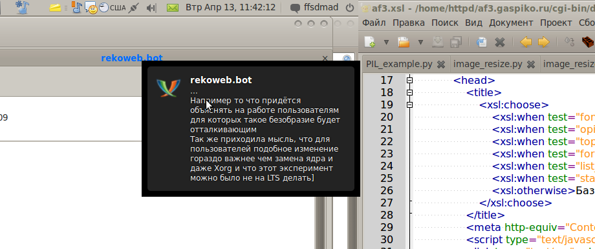Switch to the image_resize.py tab
Screen dimensions: 595x249
tap(488, 64)
